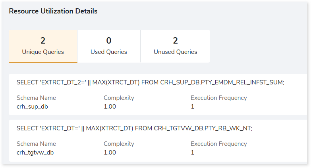Image resolution: width=311 pixels, height=168 pixels.
Task: Click Execution Frequency label in first query card
Action: click(218, 98)
